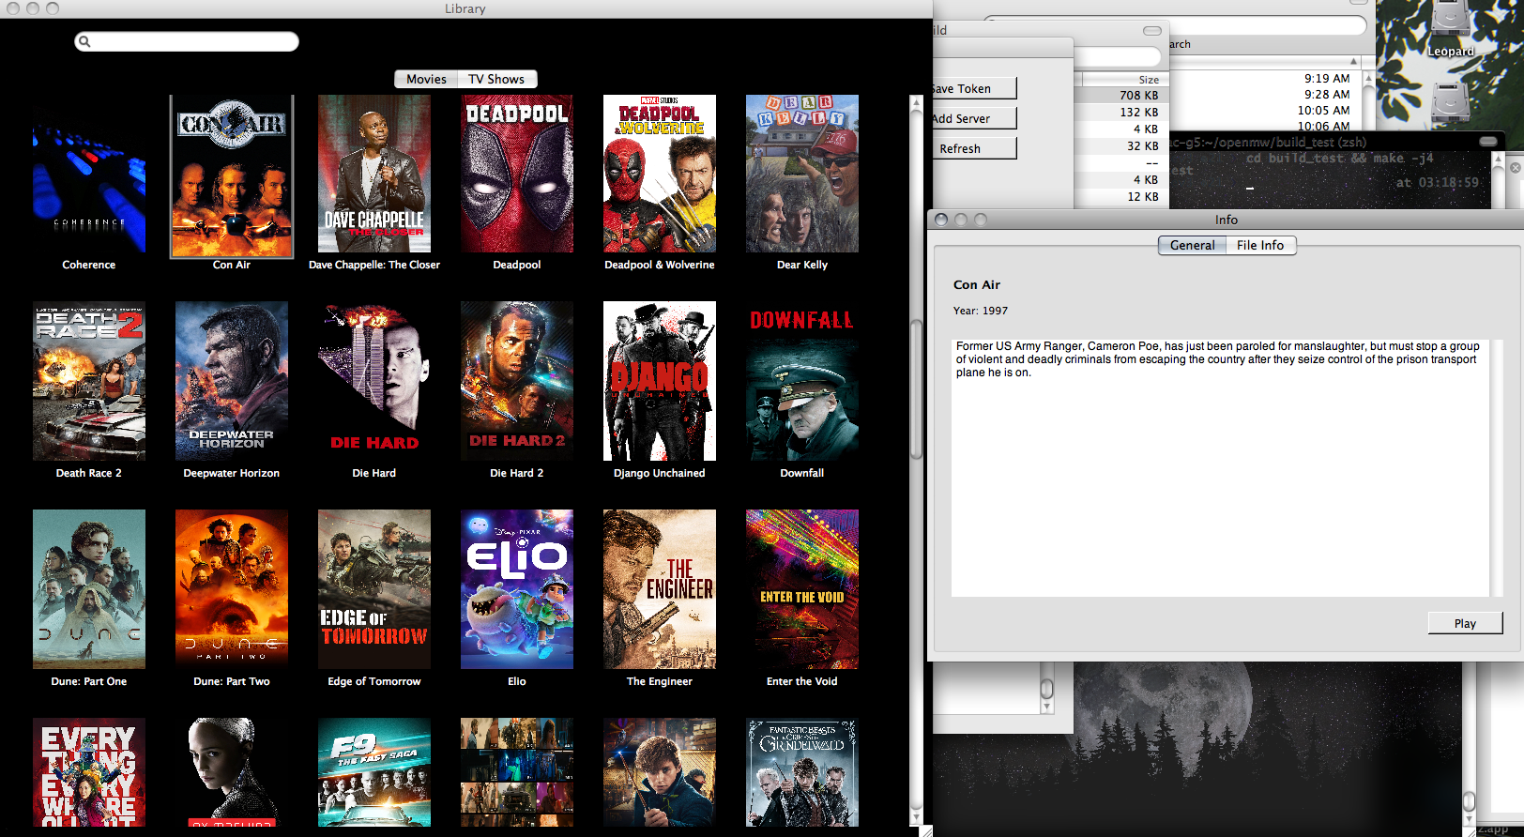This screenshot has width=1524, height=837.
Task: Click the 'Edge of Tomorrow' title label
Action: pyautogui.click(x=374, y=681)
